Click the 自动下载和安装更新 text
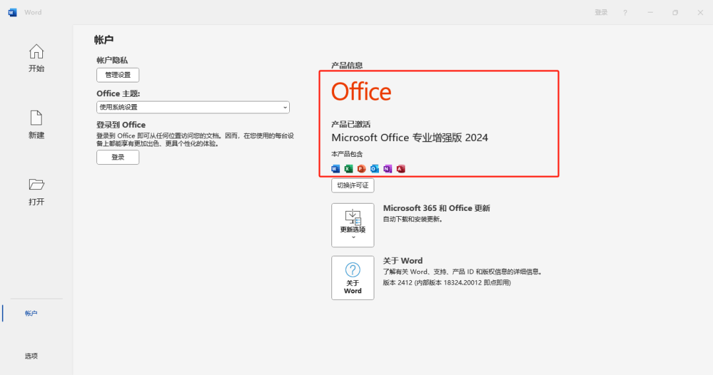713x375 pixels. coord(413,219)
